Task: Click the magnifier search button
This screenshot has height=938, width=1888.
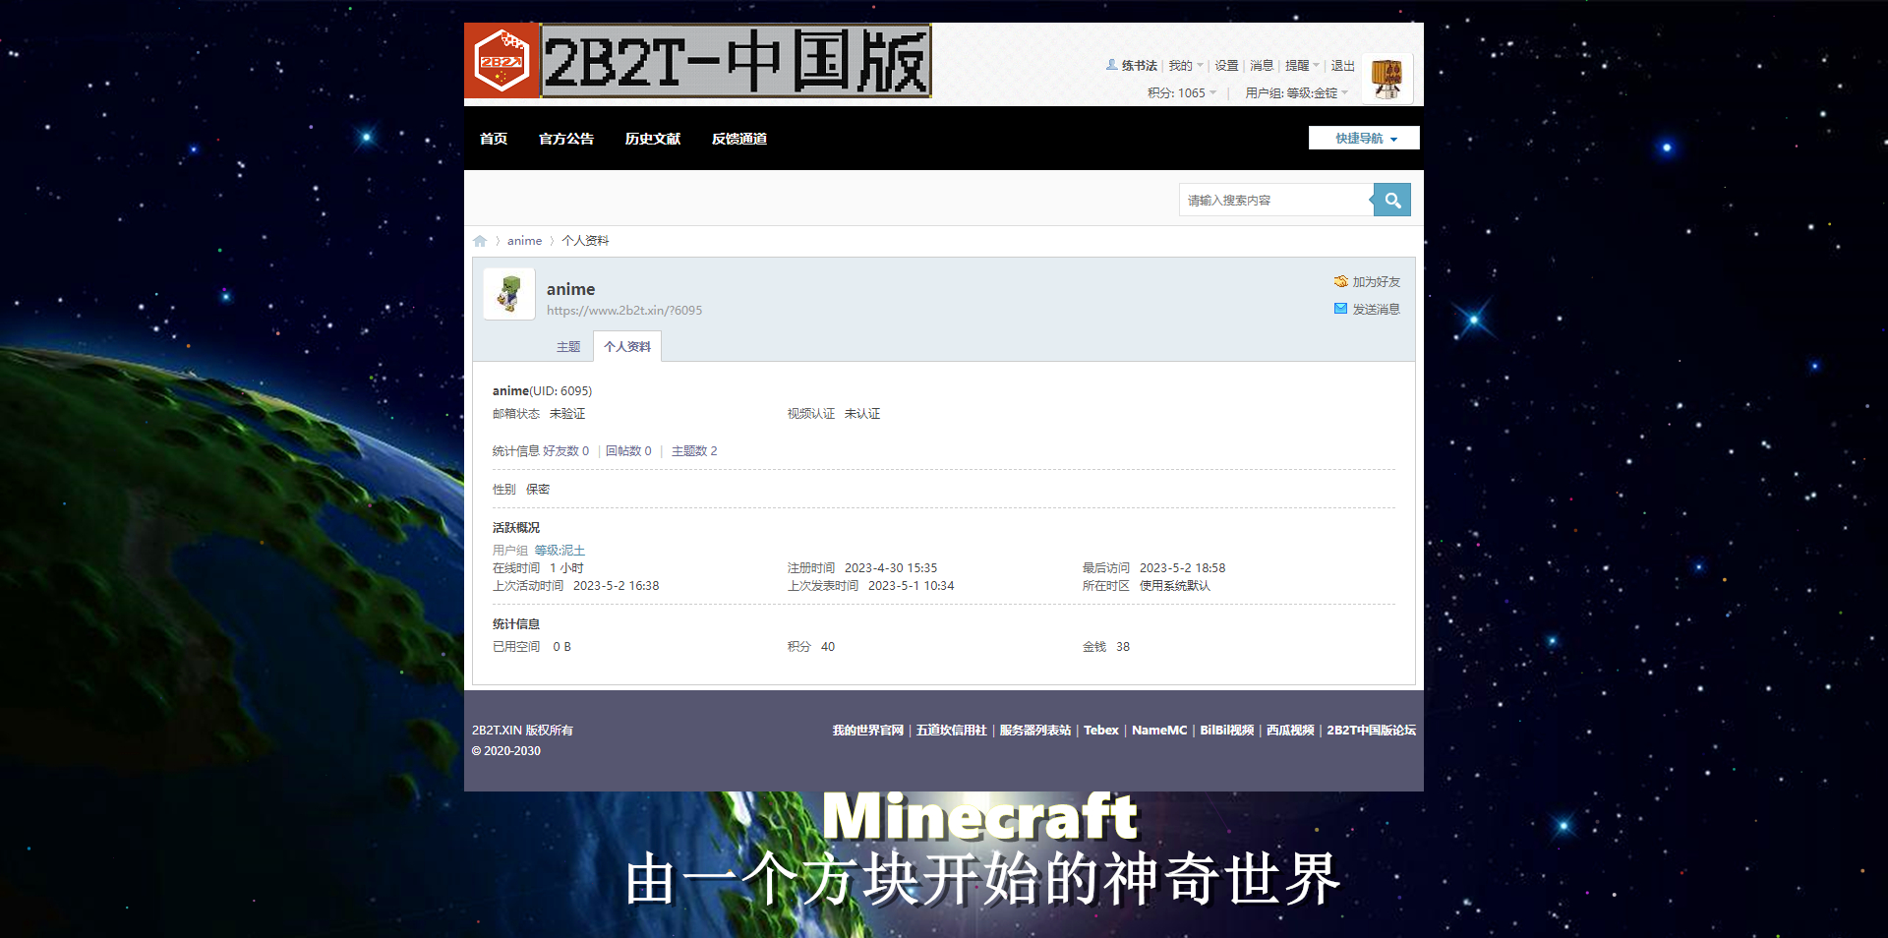Action: point(1392,200)
